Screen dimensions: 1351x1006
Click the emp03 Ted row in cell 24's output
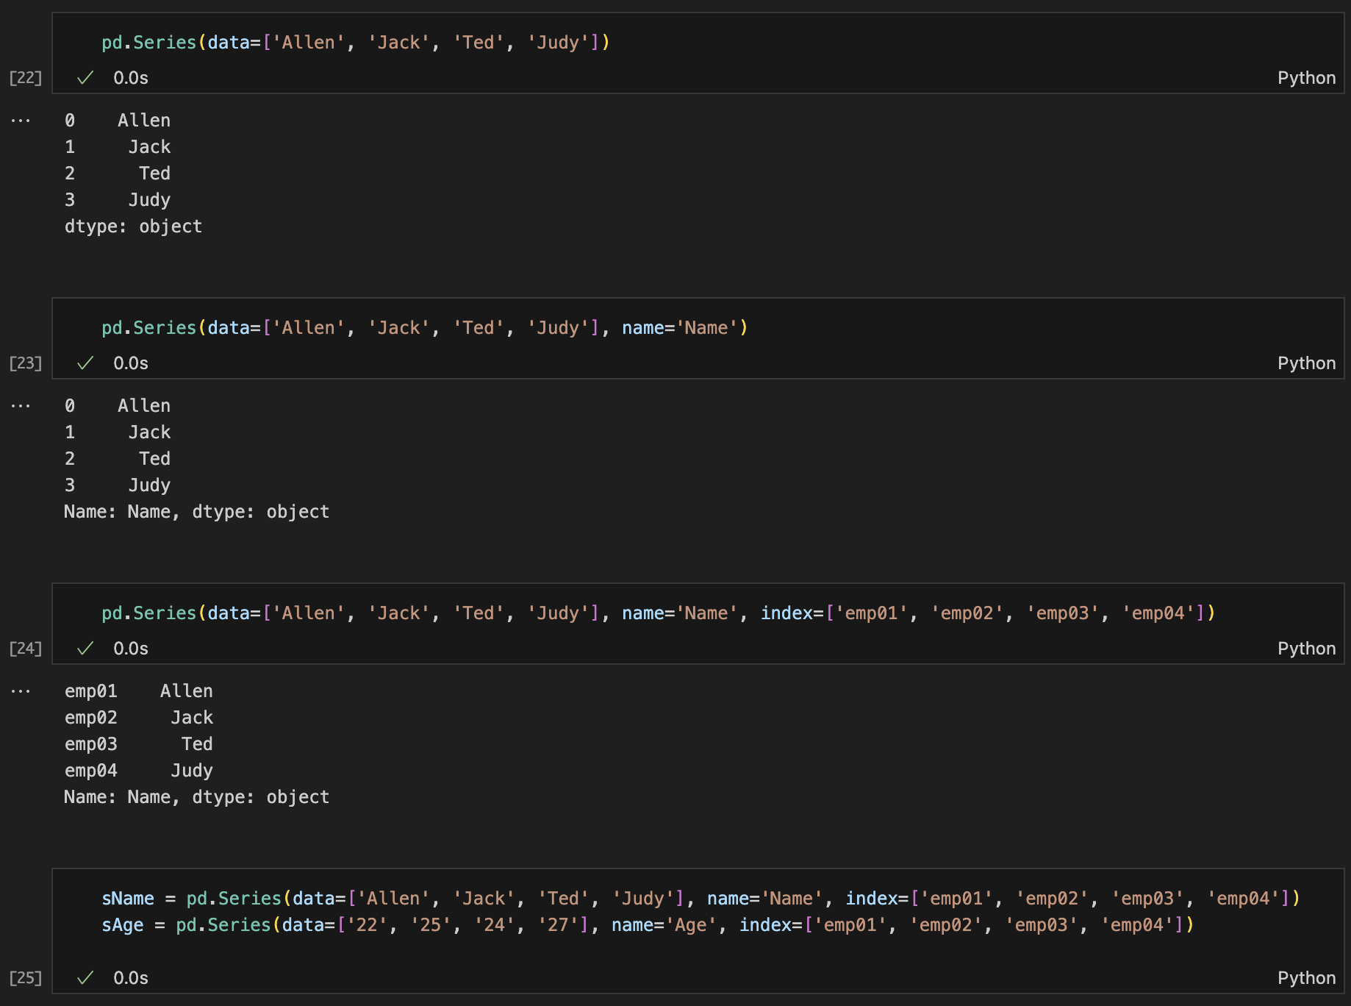coord(138,744)
